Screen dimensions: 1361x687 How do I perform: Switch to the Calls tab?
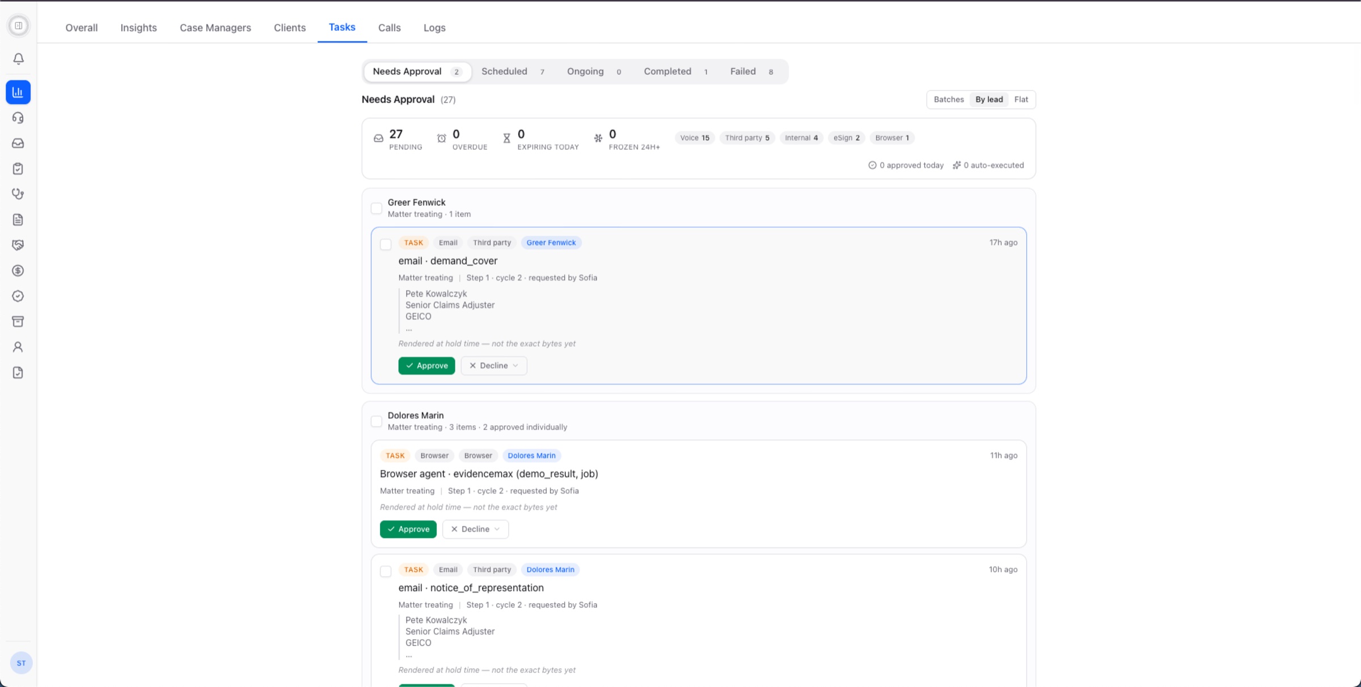pyautogui.click(x=389, y=28)
